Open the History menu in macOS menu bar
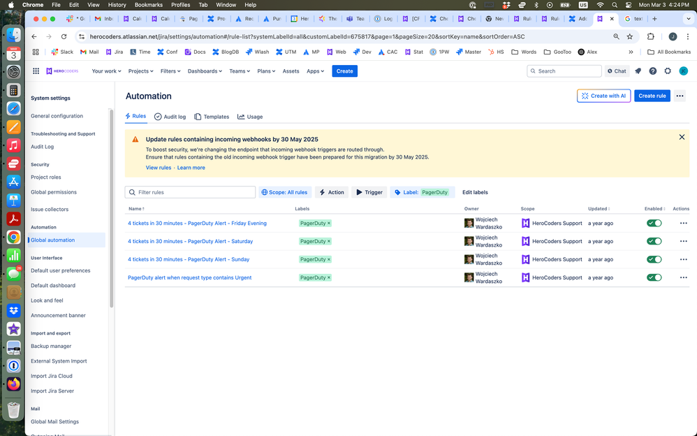 [x=117, y=5]
